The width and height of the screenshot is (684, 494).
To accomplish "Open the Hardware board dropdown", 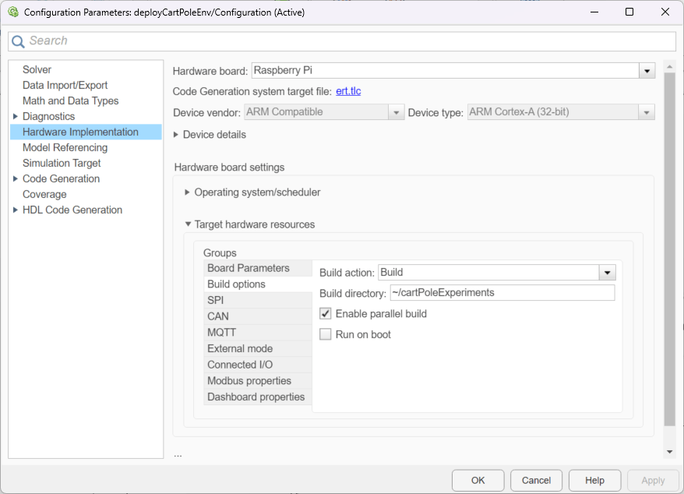I will tap(647, 71).
